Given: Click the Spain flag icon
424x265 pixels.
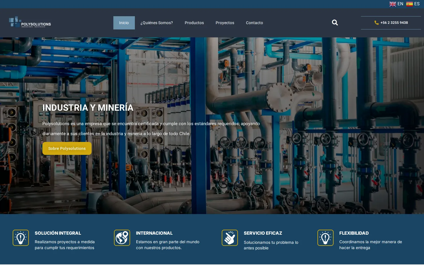Looking at the screenshot, I should tap(409, 4).
